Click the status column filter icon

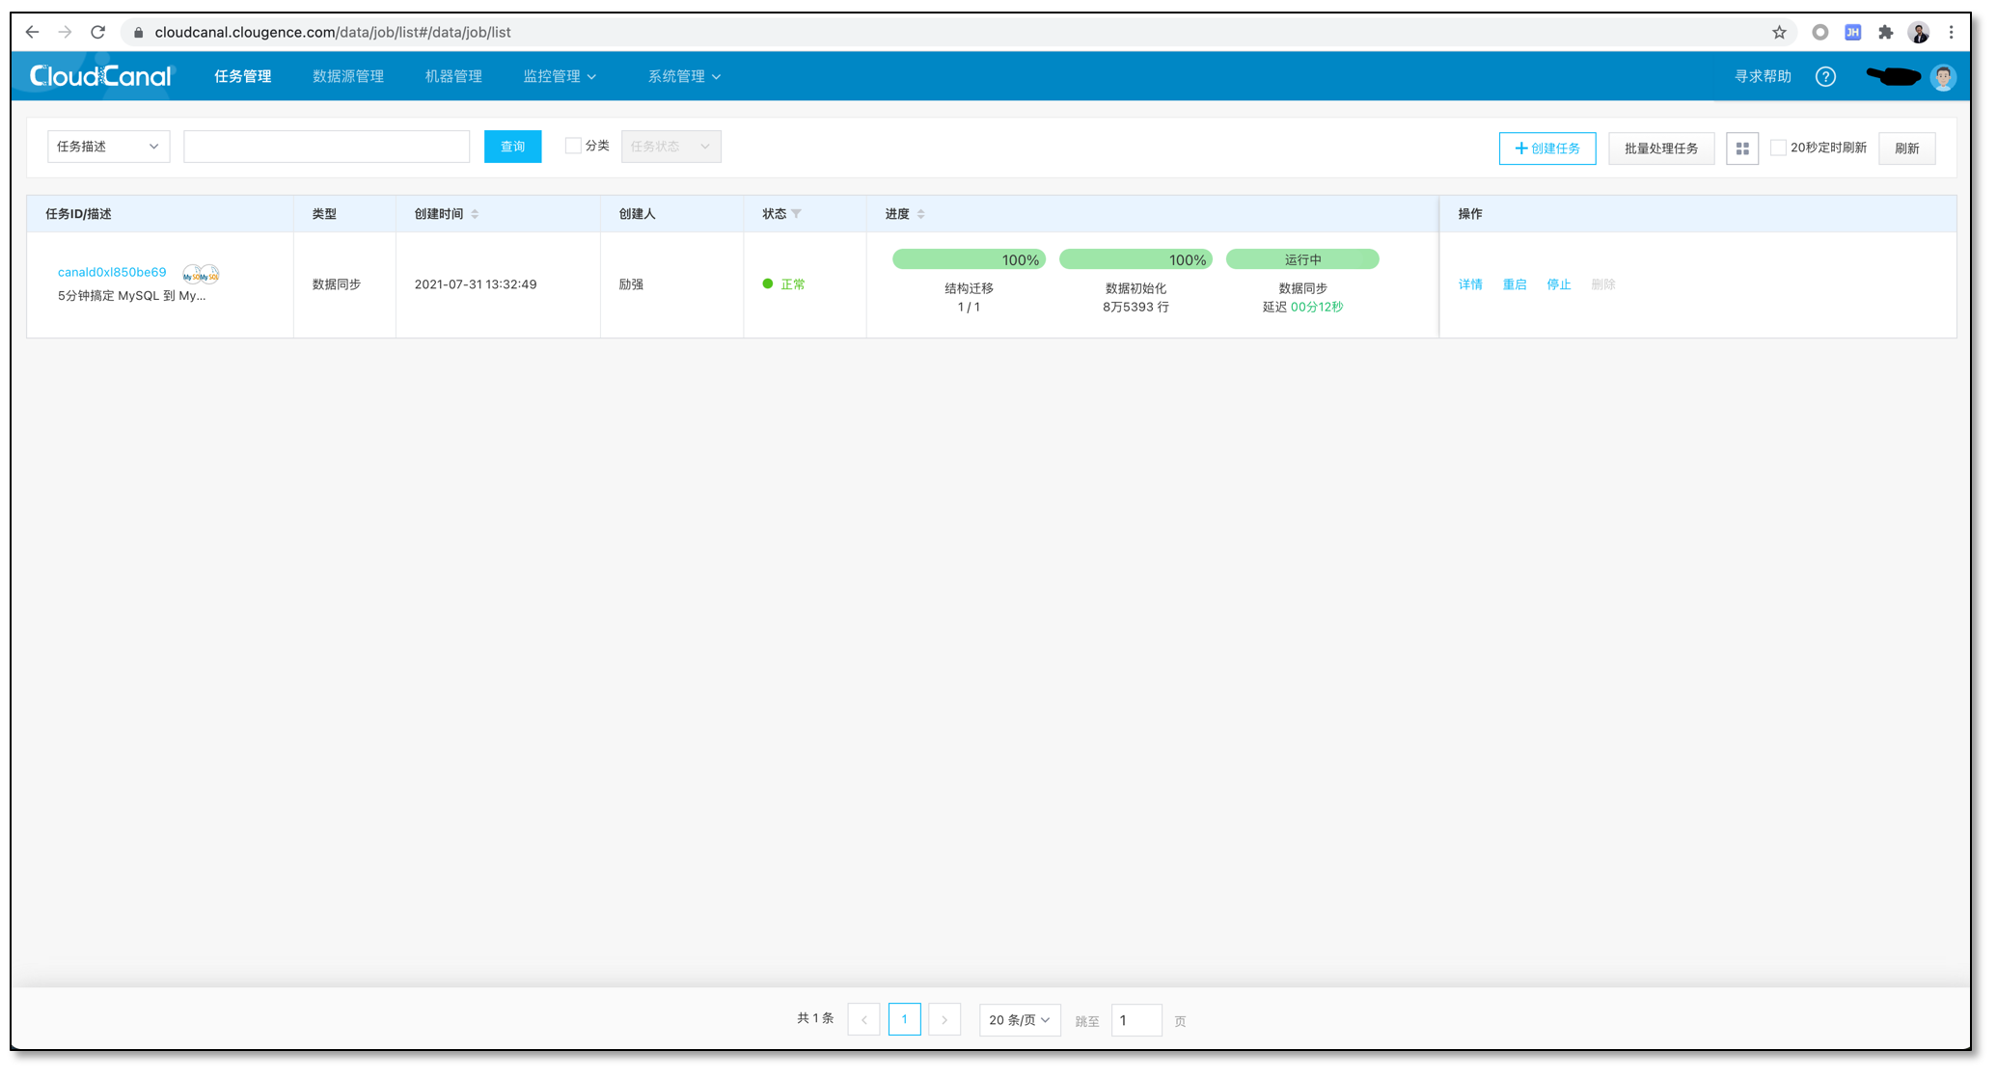[x=796, y=214]
